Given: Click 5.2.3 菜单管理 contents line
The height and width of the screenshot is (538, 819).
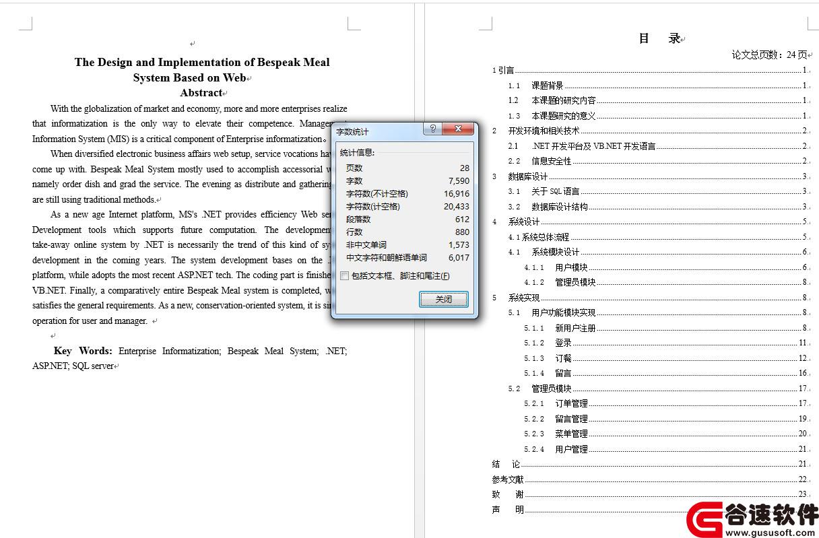Looking at the screenshot, I should click(x=666, y=434).
